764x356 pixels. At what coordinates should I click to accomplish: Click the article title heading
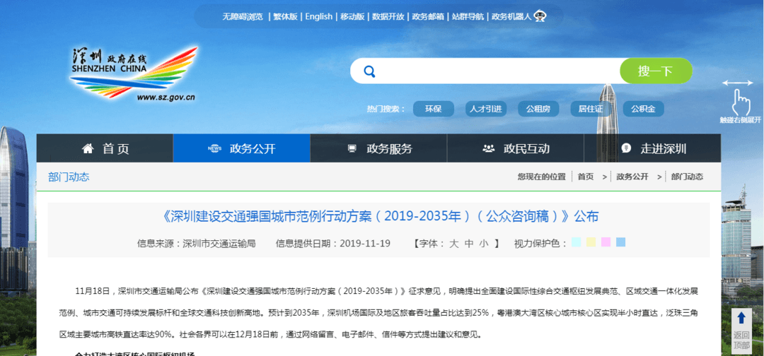coord(378,216)
